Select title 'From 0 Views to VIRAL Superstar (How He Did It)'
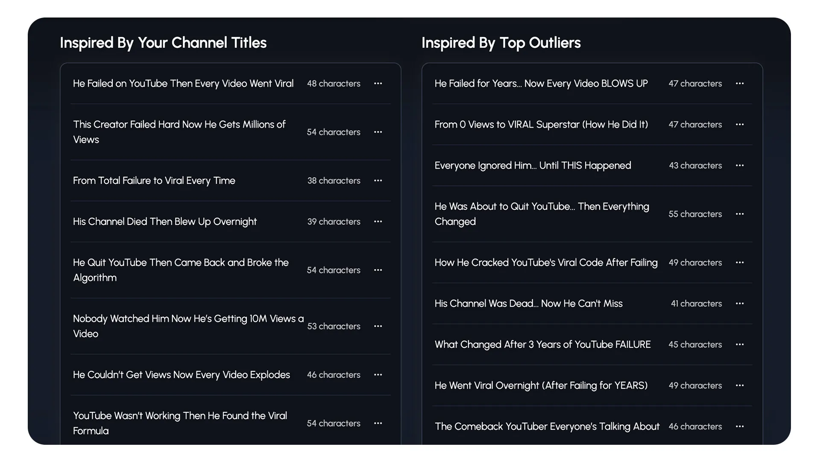This screenshot has width=820, height=461. coord(541,125)
